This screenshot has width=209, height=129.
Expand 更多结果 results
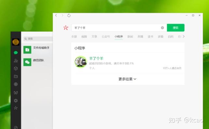click(127, 79)
